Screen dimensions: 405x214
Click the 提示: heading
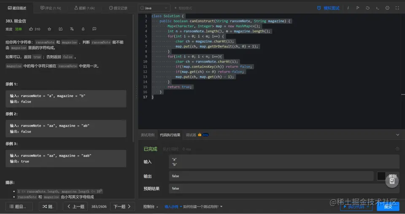pyautogui.click(x=10, y=182)
